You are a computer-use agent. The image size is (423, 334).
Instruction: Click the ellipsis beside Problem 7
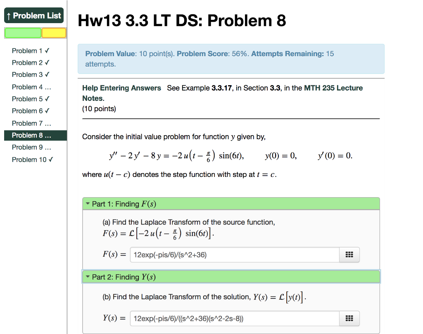coord(47,123)
